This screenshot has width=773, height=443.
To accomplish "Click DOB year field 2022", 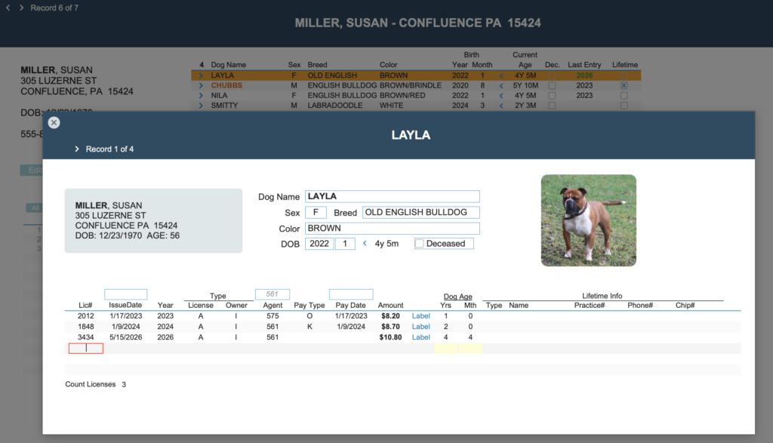I will (x=319, y=244).
